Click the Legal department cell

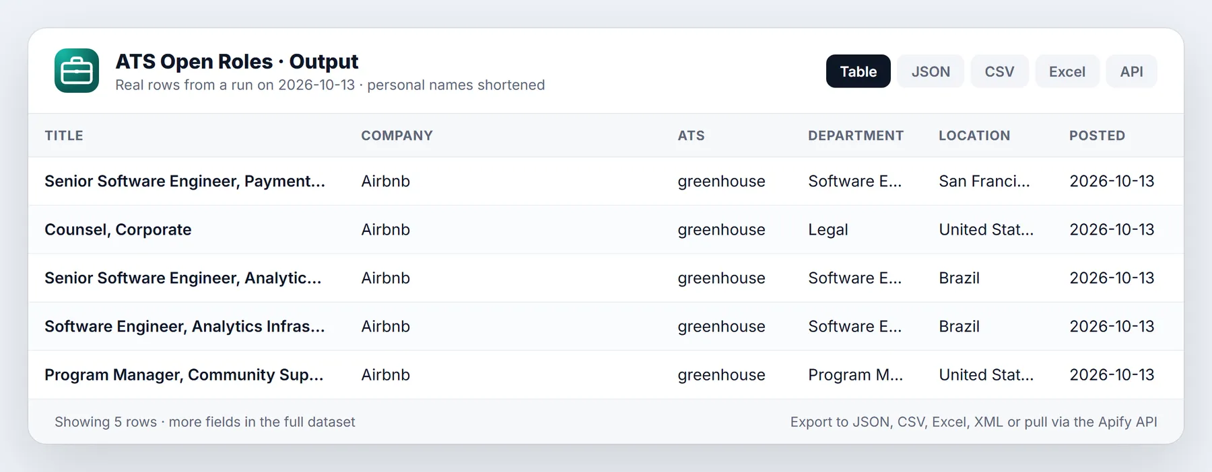pyautogui.click(x=828, y=230)
